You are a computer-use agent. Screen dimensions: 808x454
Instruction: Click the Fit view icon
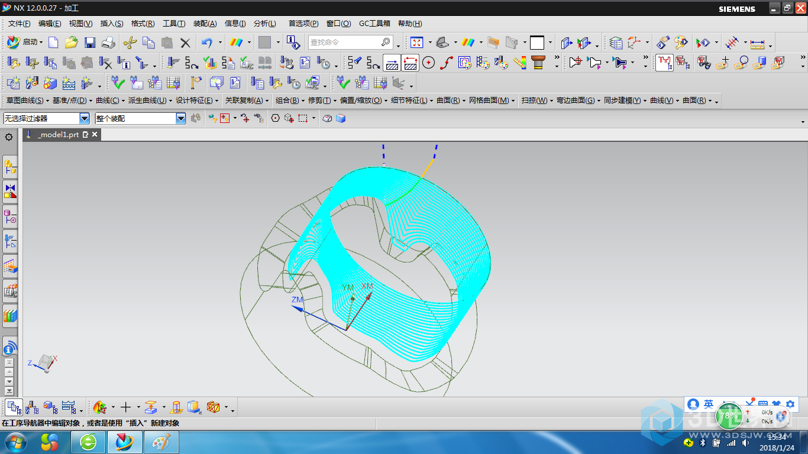(417, 43)
